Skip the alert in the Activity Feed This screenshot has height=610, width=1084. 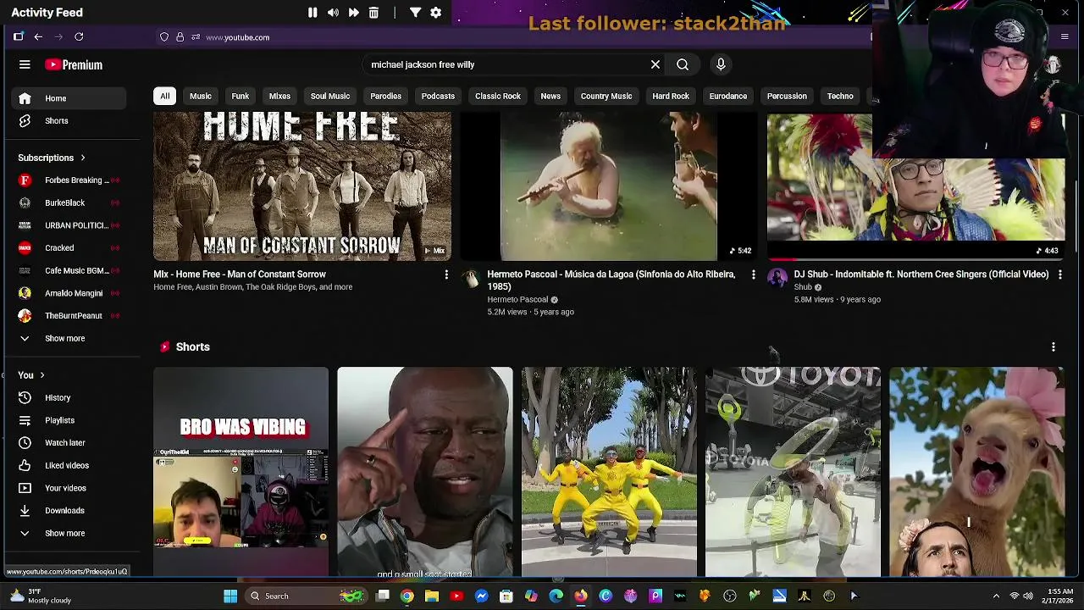coord(353,13)
